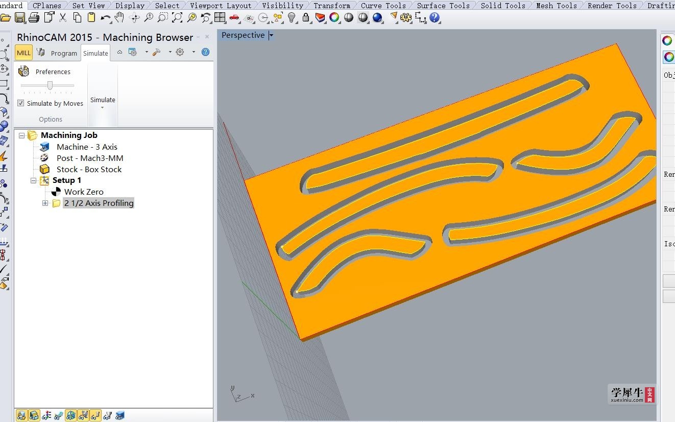The height and width of the screenshot is (422, 675).
Task: Expand the 2 1/2 Axis Profiling folder
Action: click(45, 203)
